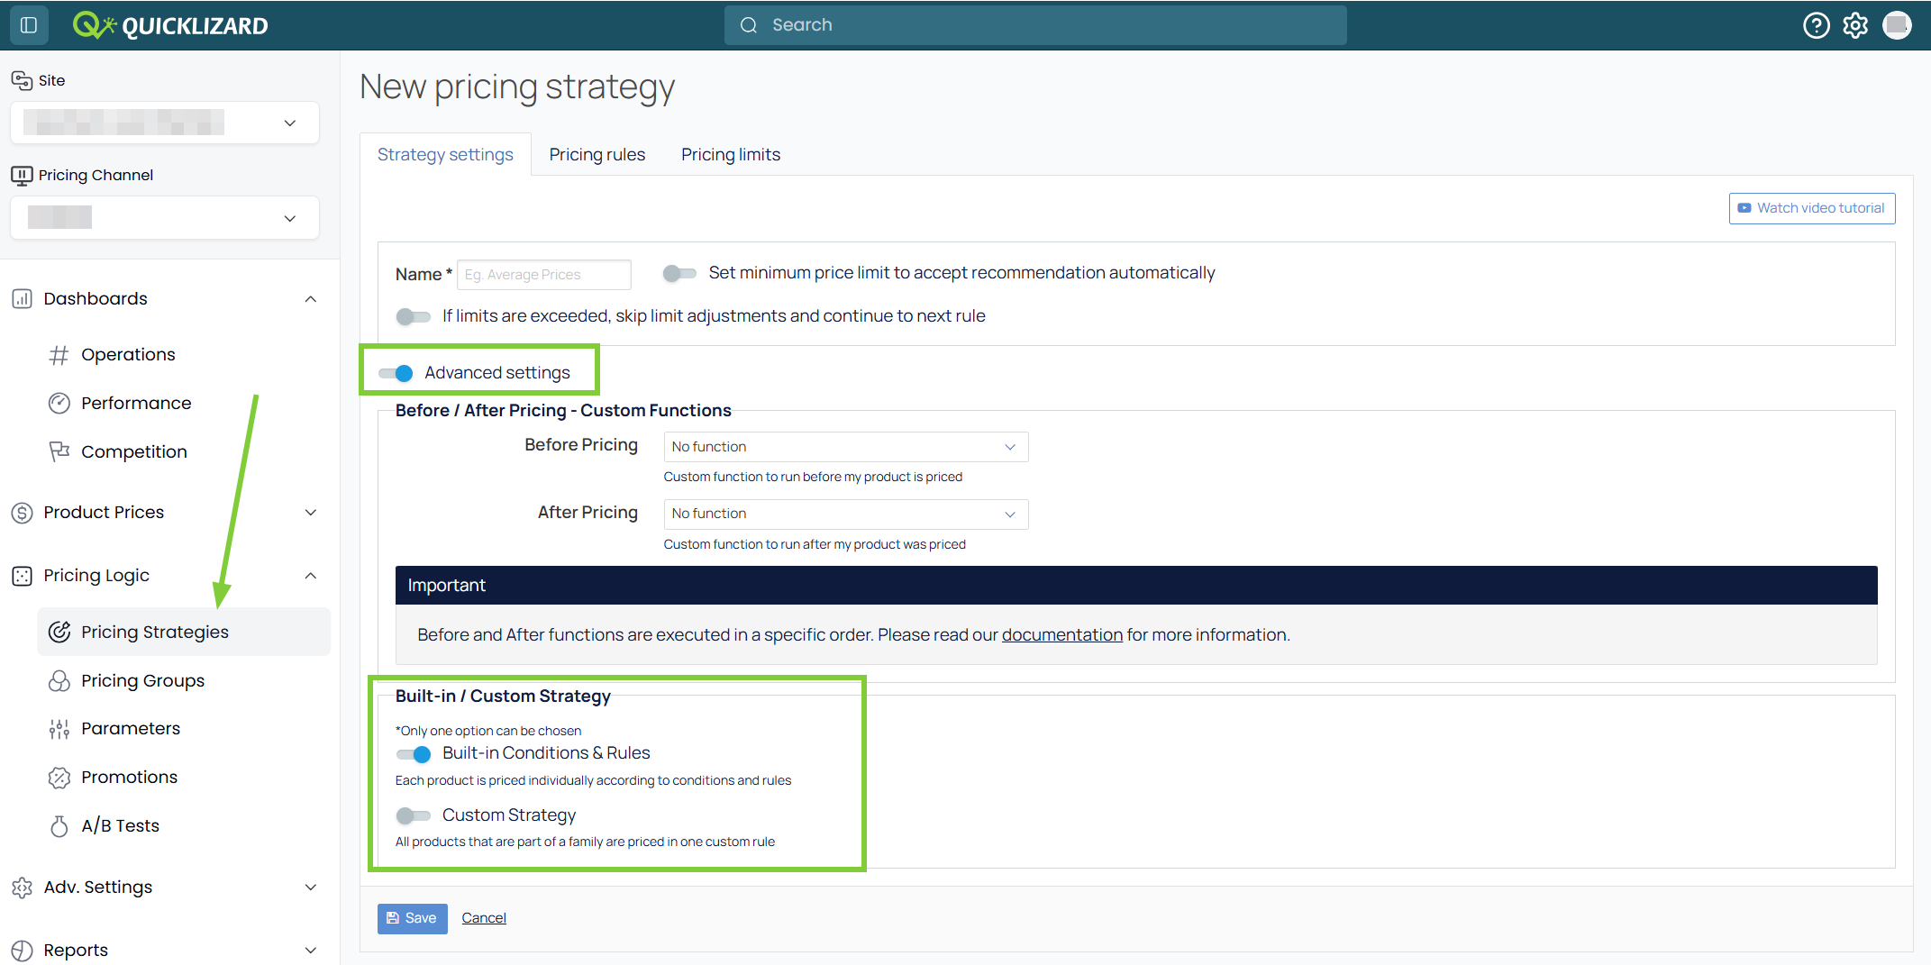The height and width of the screenshot is (965, 1931).
Task: Collapse the Dashboards section chevron
Action: (311, 299)
